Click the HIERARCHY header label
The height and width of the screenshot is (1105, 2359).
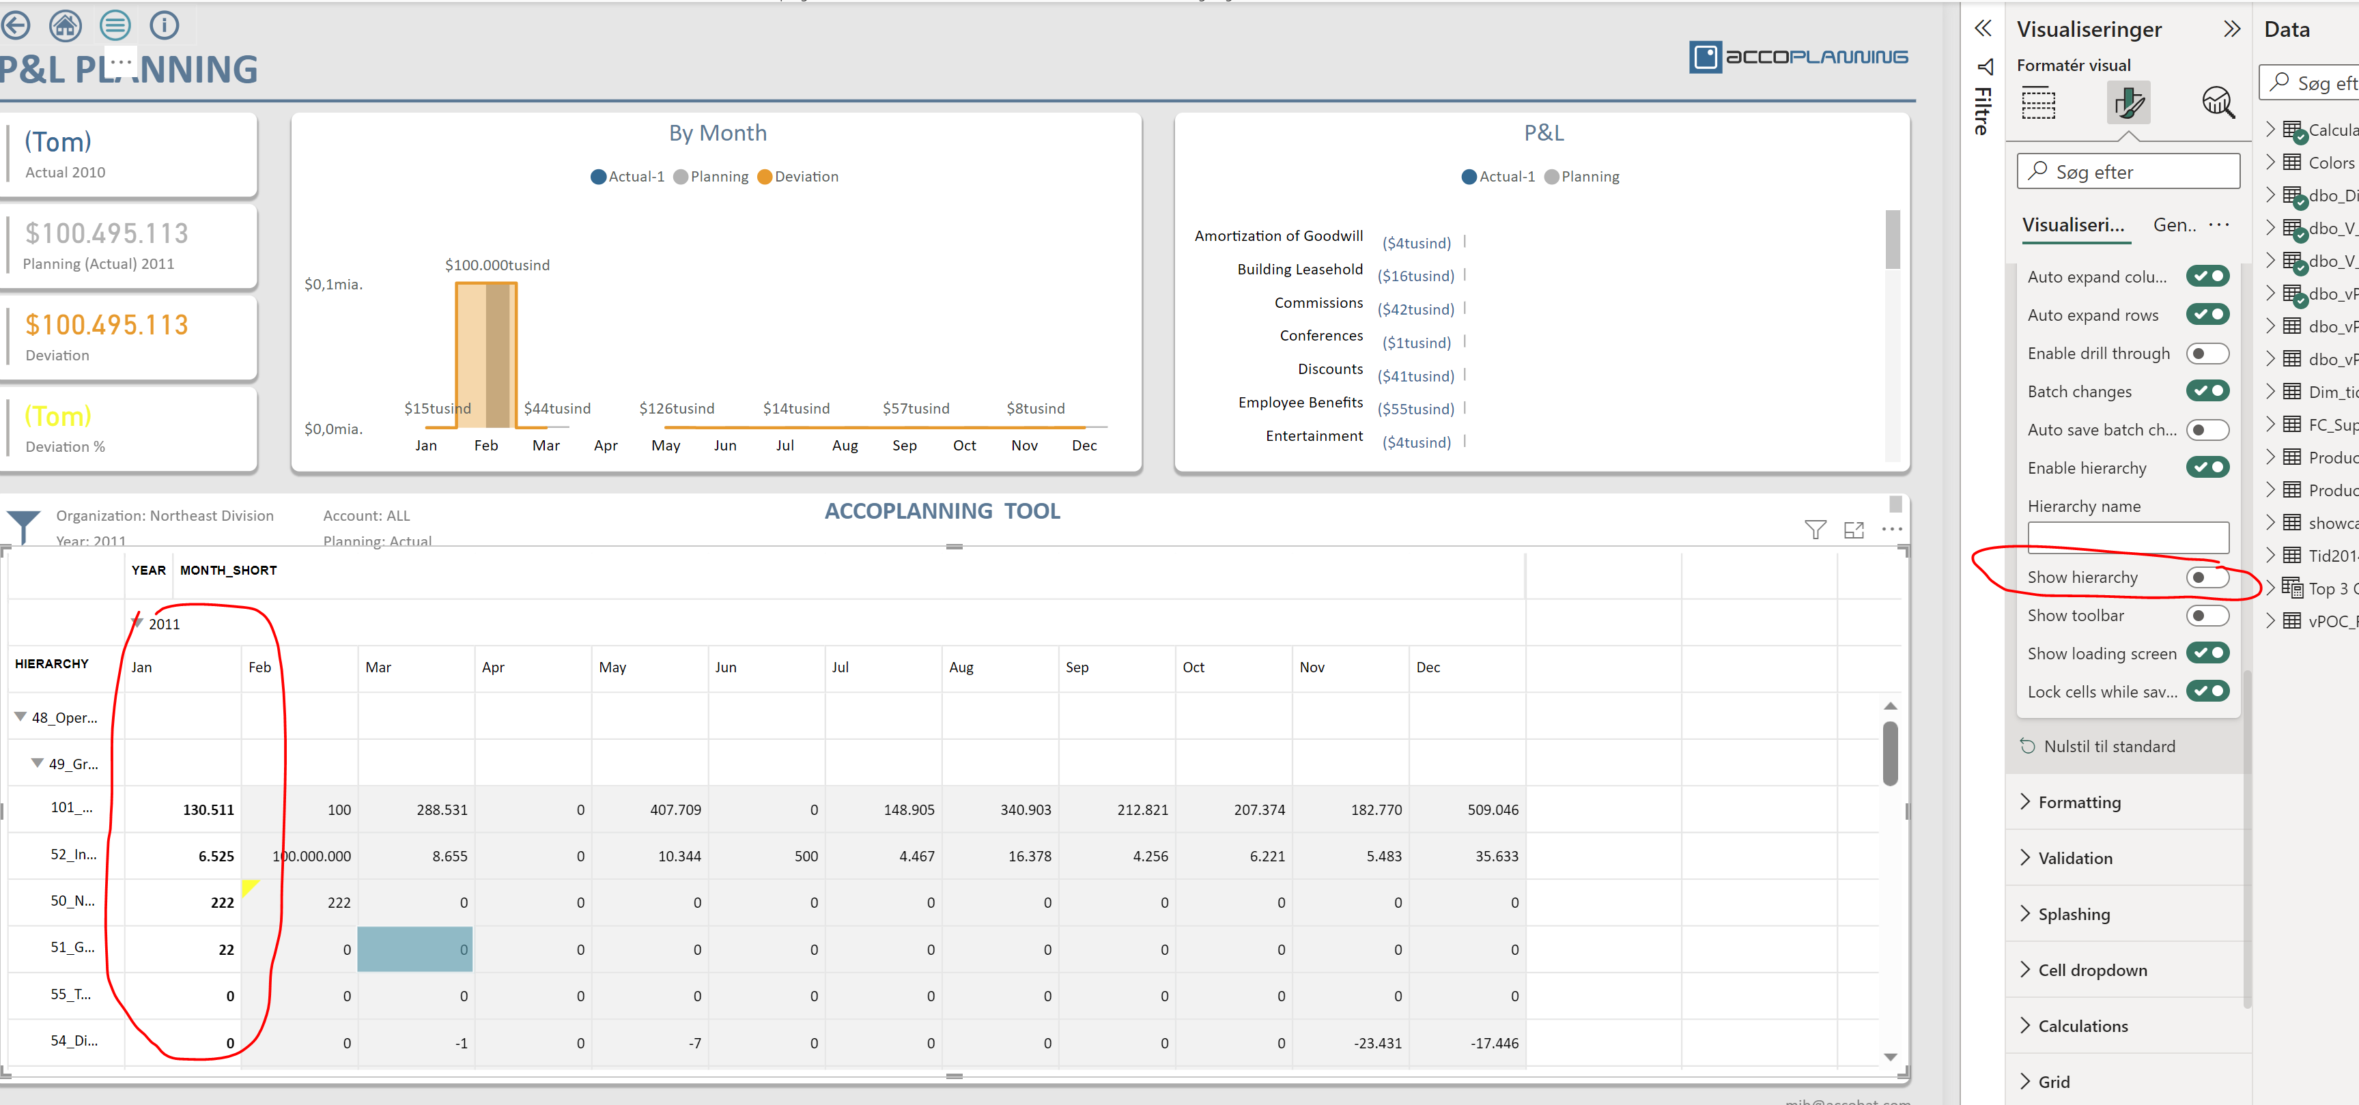coord(51,663)
